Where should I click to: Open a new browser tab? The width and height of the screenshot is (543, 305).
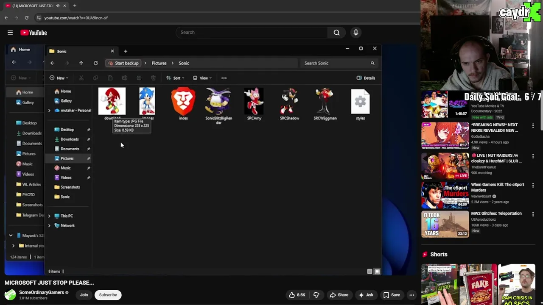click(75, 6)
